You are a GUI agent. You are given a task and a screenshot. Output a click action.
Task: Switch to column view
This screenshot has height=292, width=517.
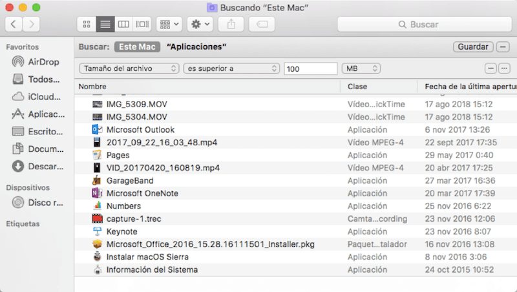coord(123,24)
